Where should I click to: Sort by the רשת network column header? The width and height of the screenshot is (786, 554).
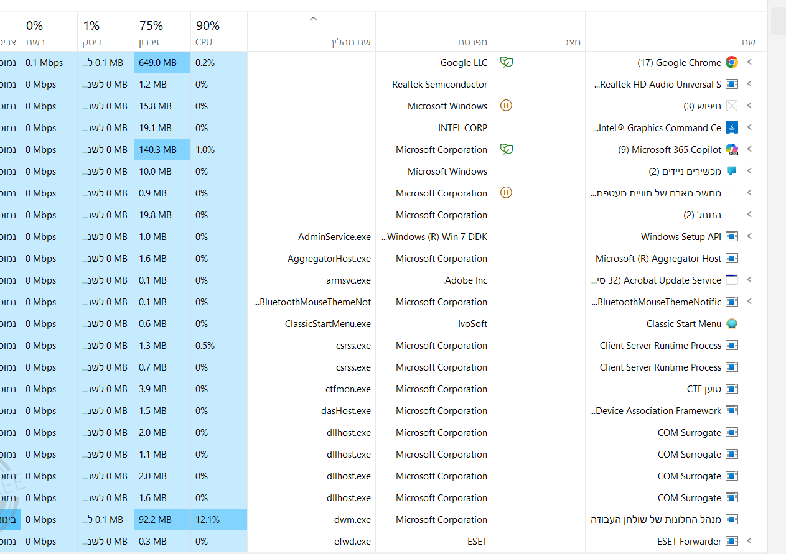(x=49, y=32)
